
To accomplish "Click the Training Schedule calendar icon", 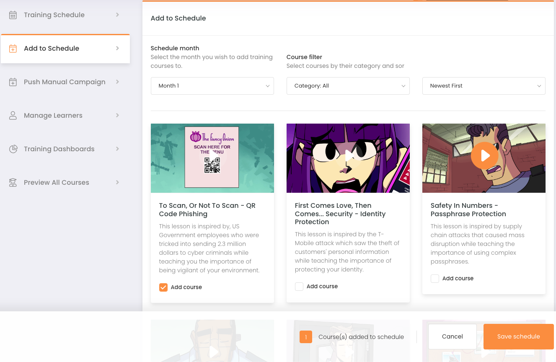I will pyautogui.click(x=13, y=15).
